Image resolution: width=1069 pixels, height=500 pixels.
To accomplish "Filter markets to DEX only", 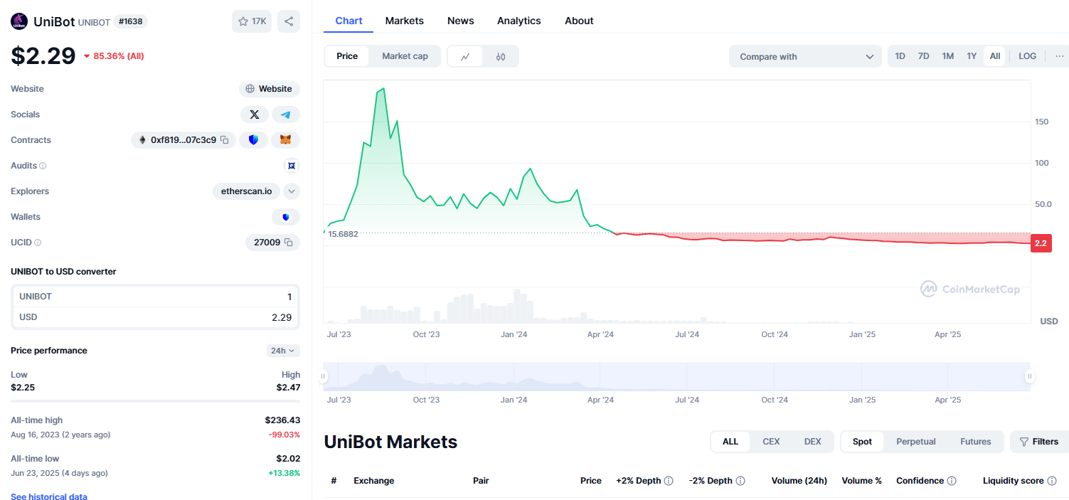I will pyautogui.click(x=812, y=442).
